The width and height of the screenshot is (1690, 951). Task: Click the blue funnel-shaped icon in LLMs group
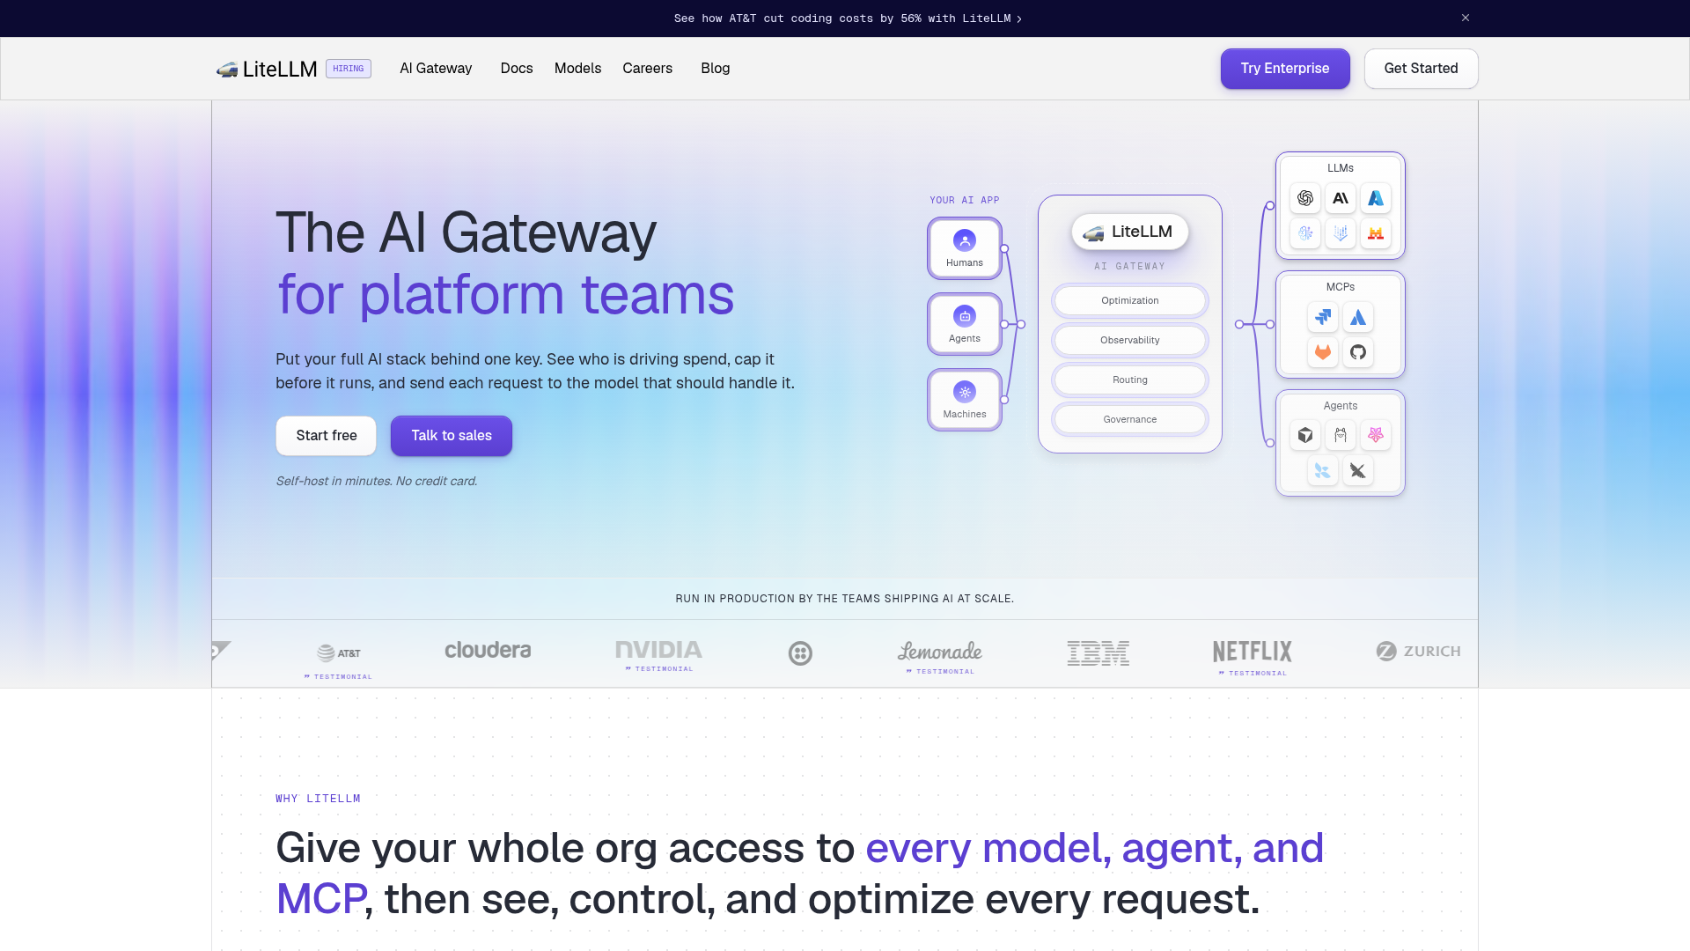1341,233
